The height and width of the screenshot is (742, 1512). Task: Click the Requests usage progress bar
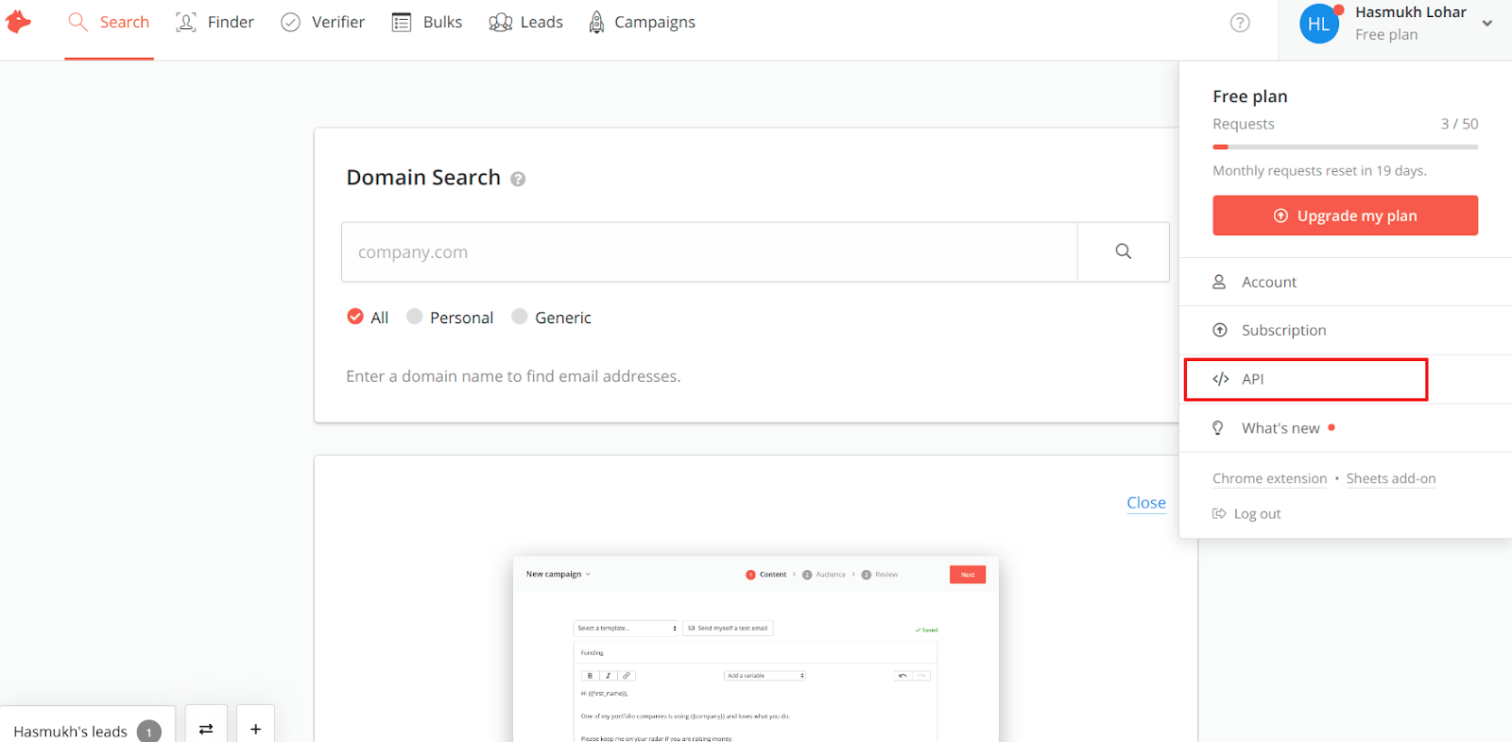click(x=1346, y=147)
